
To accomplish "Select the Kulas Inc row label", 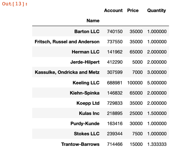I will point(89,113).
